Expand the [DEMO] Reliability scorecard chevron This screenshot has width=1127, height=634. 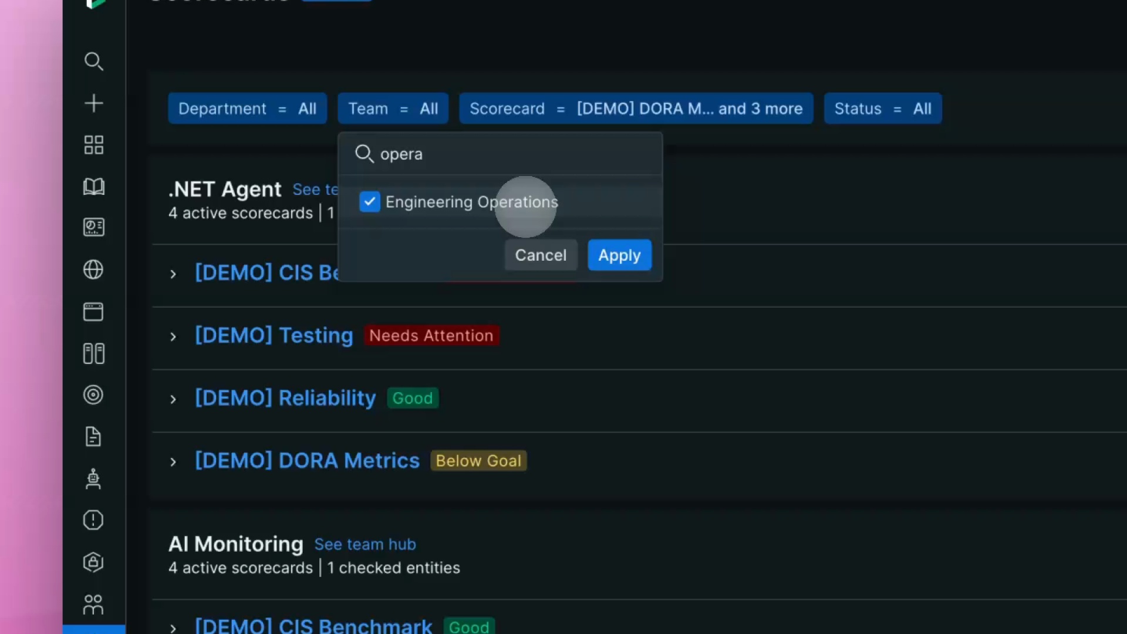(x=173, y=399)
